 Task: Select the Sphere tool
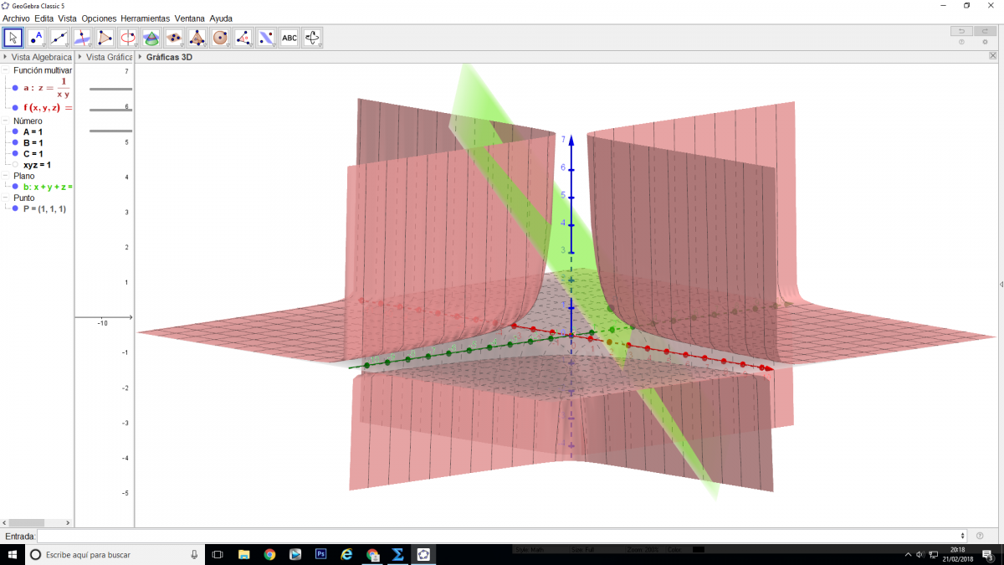pyautogui.click(x=220, y=38)
